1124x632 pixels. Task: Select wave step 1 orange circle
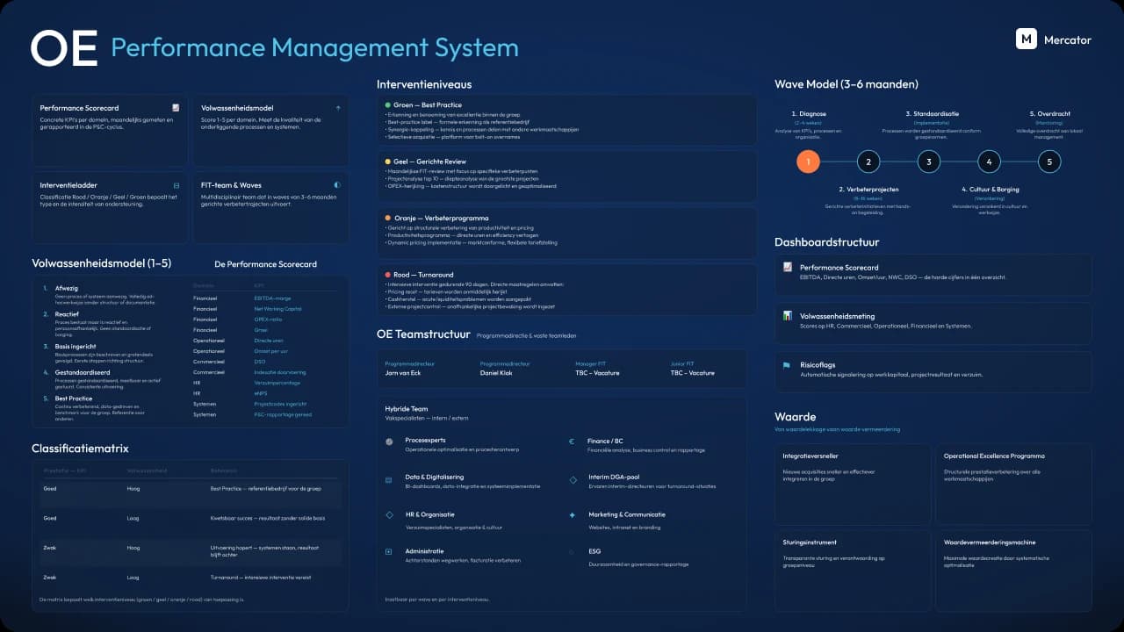tap(808, 162)
